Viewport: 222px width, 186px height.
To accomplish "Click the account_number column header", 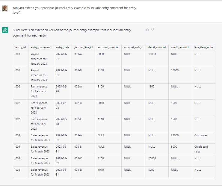I will point(108,47).
